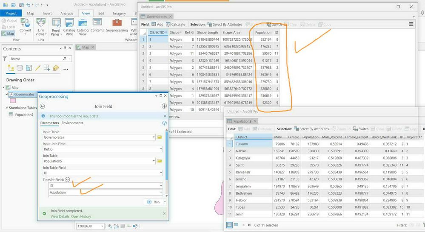425x232 pixels.
Task: Switch to the Environments tab in Geoprocessing
Action: (72, 123)
